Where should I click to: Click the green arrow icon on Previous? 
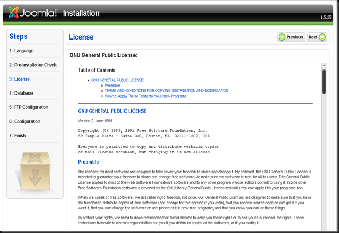click(282, 37)
